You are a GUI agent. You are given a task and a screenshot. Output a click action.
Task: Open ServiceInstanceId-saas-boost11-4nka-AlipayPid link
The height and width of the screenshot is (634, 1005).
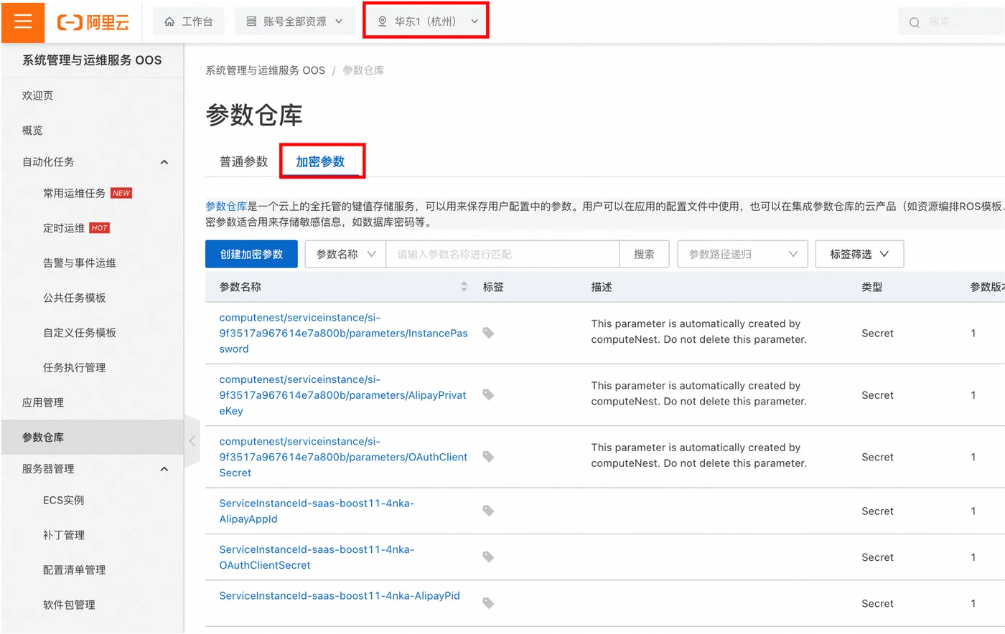(340, 596)
